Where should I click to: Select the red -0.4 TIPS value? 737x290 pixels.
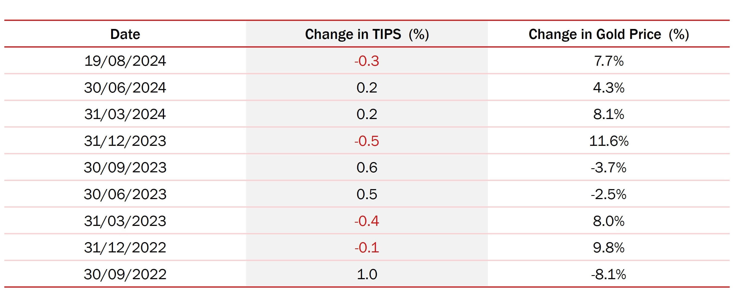[367, 221]
